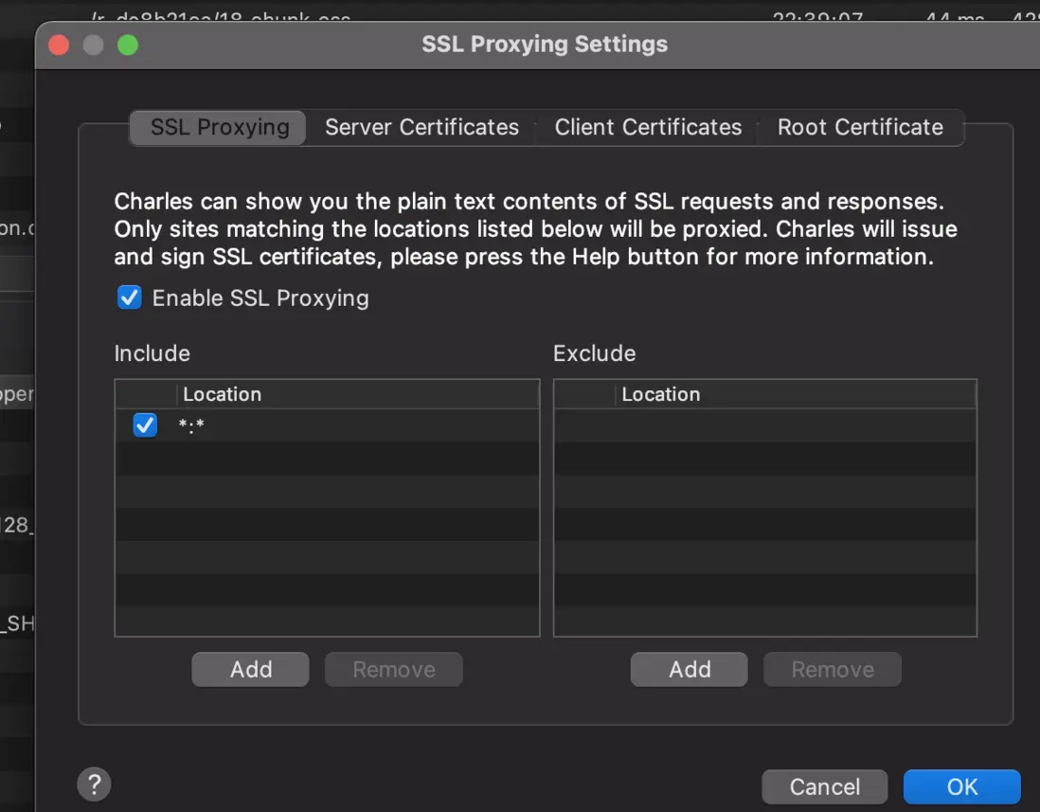
Task: Click the Enable SSL Proxying label text
Action: 260,298
